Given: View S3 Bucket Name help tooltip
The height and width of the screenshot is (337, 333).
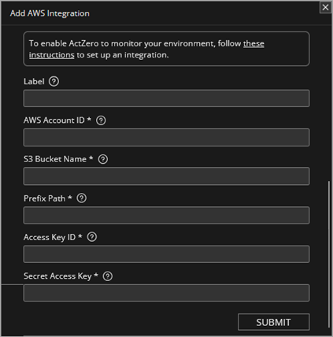Looking at the screenshot, I should (x=103, y=159).
